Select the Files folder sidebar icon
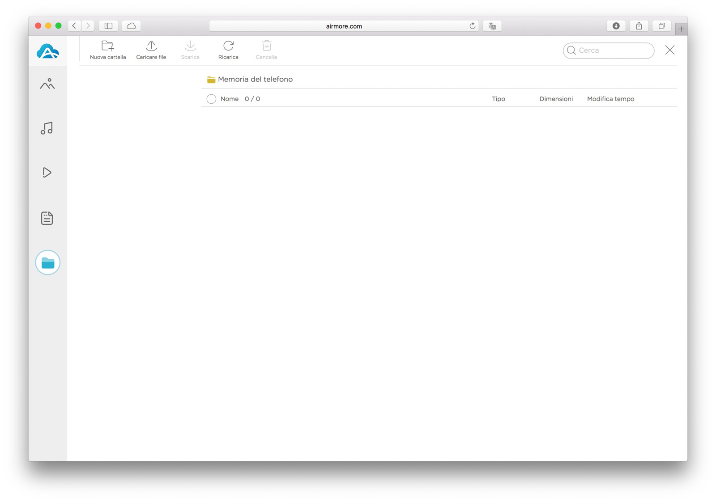 pyautogui.click(x=48, y=262)
